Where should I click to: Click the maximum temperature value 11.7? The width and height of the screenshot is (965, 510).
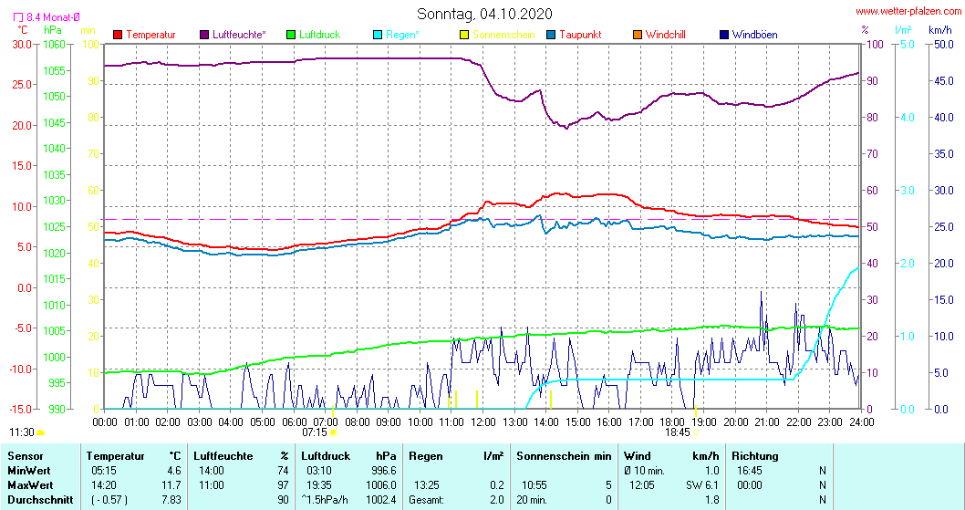pos(171,485)
